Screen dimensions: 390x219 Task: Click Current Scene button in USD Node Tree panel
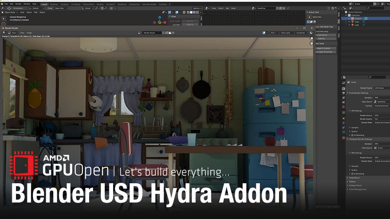(x=326, y=35)
